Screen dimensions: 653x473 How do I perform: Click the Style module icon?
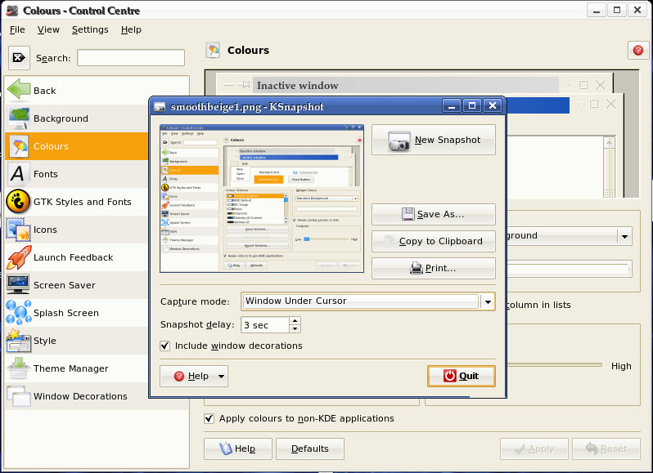(19, 341)
